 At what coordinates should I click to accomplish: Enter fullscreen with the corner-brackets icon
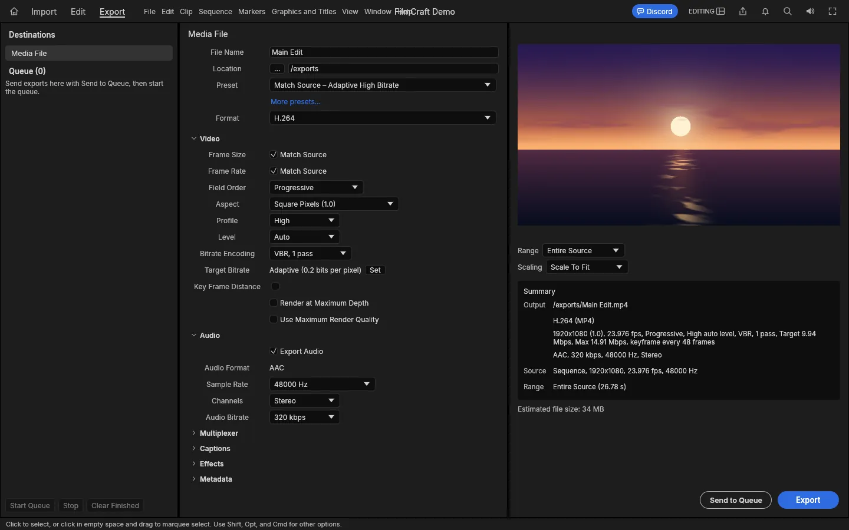[x=832, y=11]
